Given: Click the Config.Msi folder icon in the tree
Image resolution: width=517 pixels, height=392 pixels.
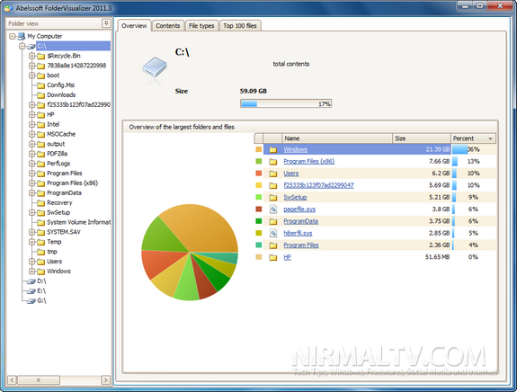Looking at the screenshot, I should pyautogui.click(x=40, y=85).
